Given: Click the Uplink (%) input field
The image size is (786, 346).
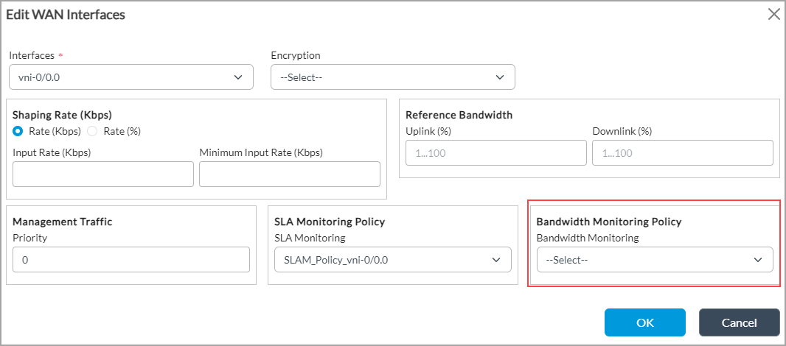Looking at the screenshot, I should coord(496,153).
